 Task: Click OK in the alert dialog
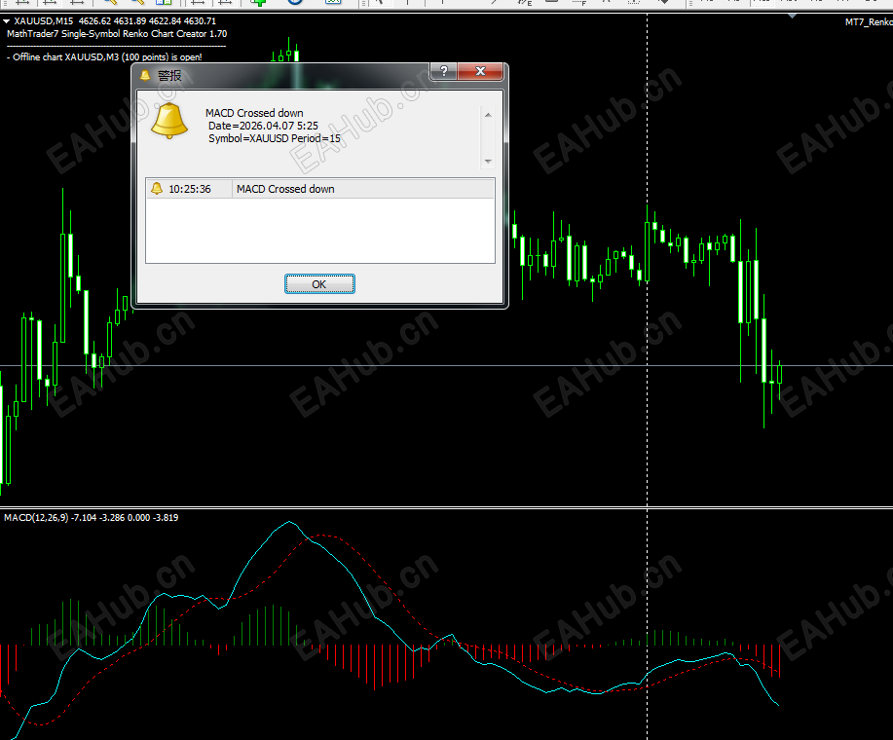coord(319,284)
